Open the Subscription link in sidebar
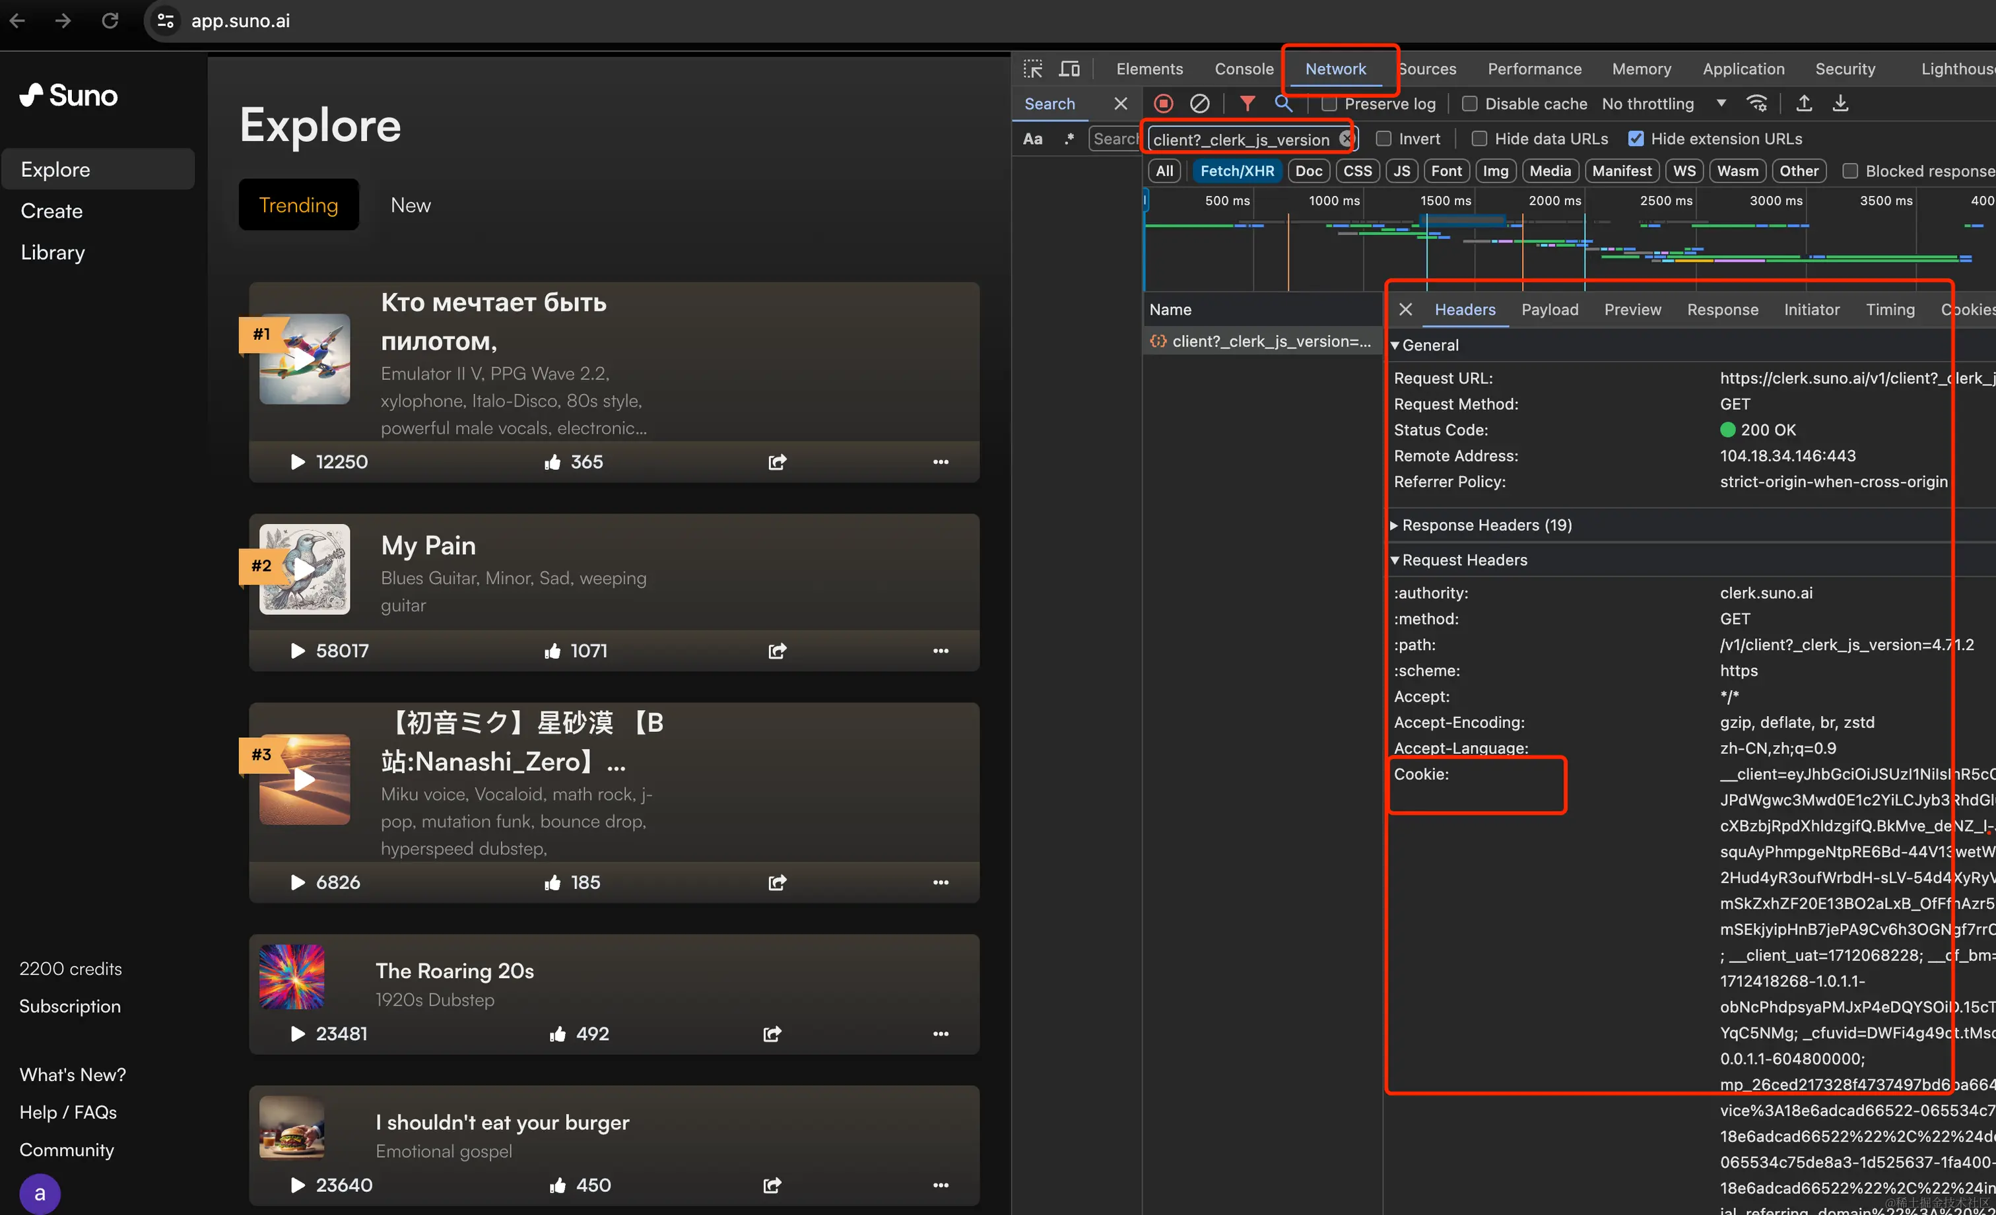The width and height of the screenshot is (1996, 1215). 70,1006
